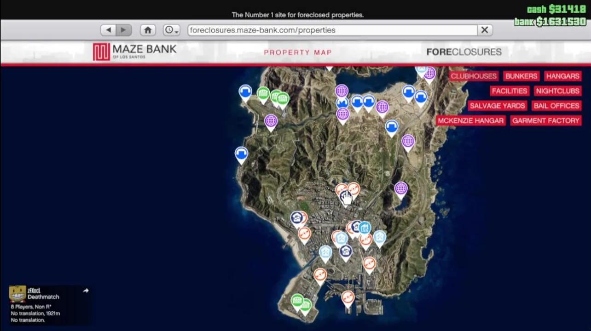Viewport: 591px width, 331px height.
Task: Select the dark blue bail office pin near the western beach
Action: 296,218
